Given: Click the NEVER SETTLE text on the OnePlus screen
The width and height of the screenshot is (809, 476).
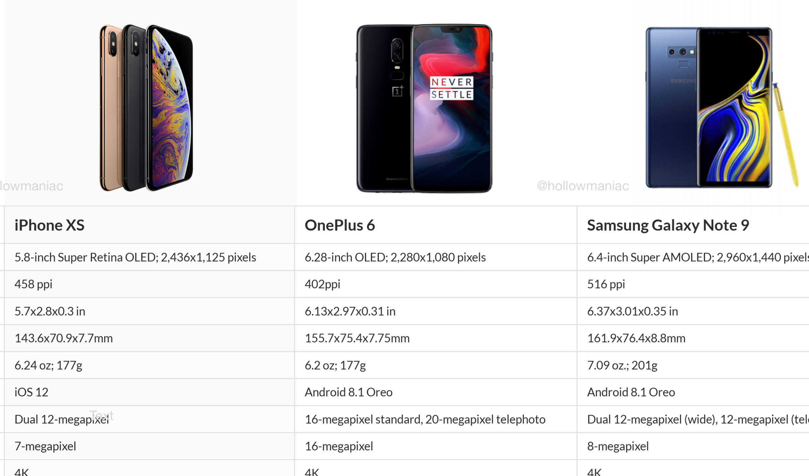Looking at the screenshot, I should point(451,88).
